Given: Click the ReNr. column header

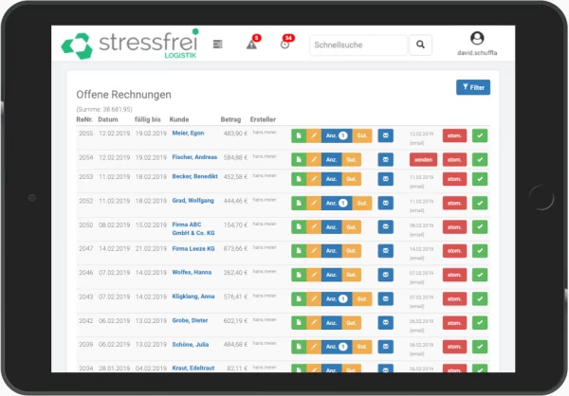Looking at the screenshot, I should pyautogui.click(x=84, y=119).
